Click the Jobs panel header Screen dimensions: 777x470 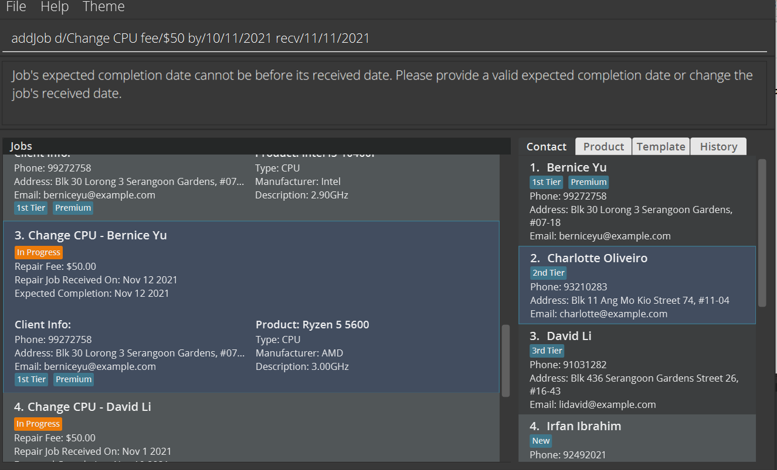tap(256, 146)
